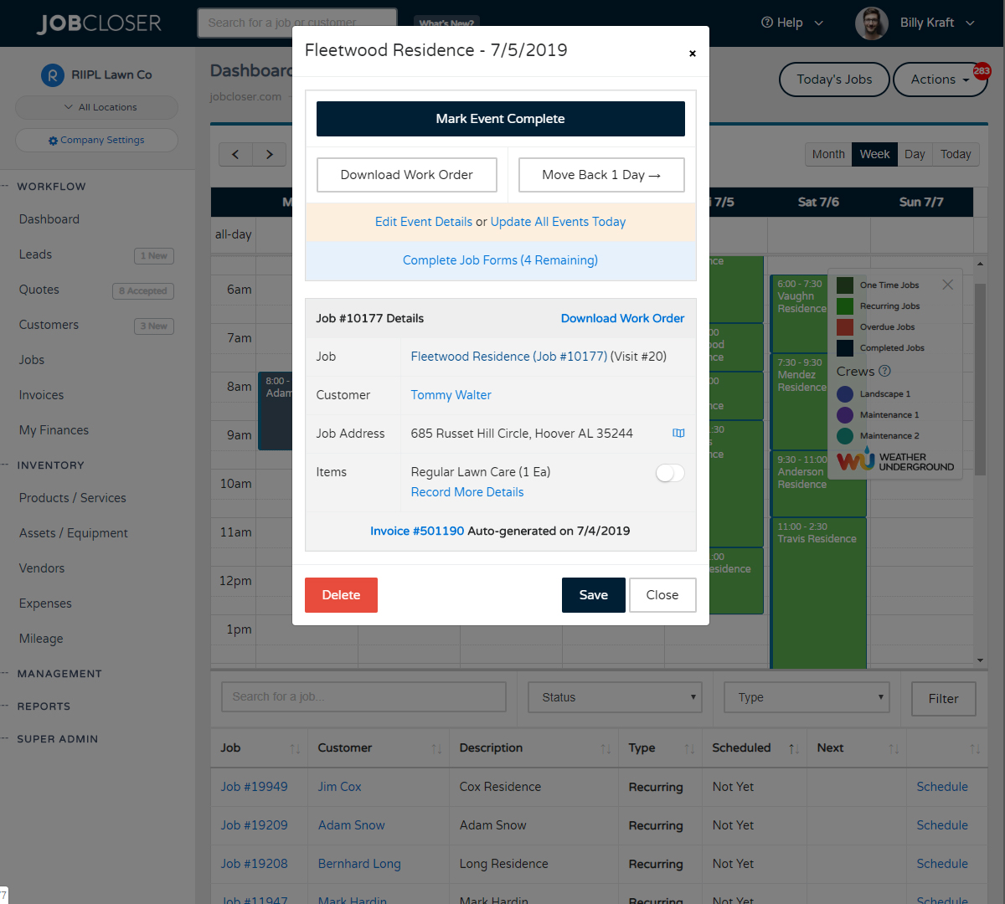This screenshot has height=904, width=1005.
Task: Click the Mark Event Complete button
Action: pos(500,119)
